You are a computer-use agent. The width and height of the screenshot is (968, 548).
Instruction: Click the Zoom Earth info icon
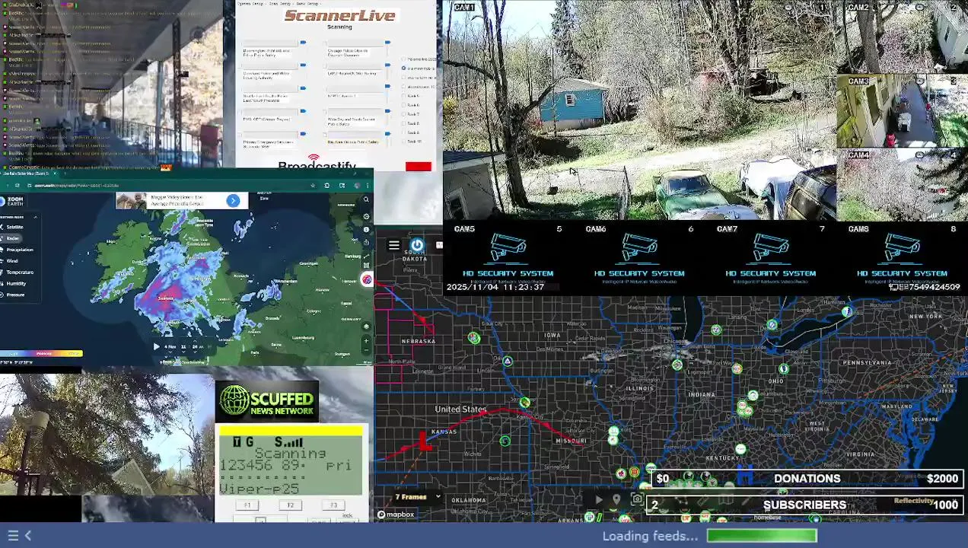(366, 229)
